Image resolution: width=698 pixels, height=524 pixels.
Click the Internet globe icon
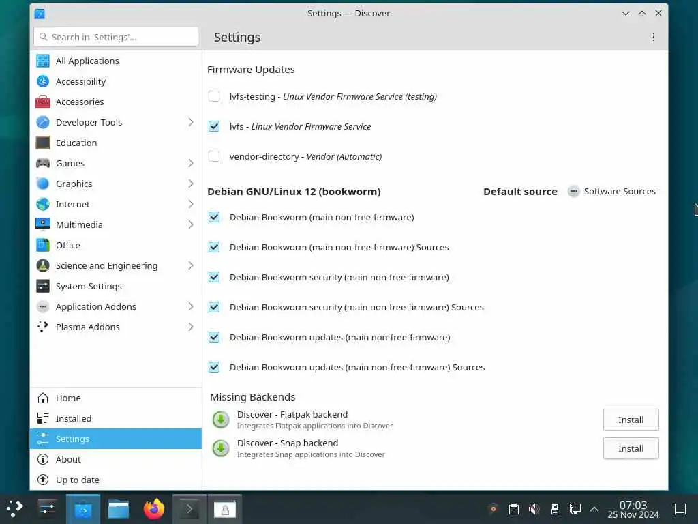[x=43, y=204]
